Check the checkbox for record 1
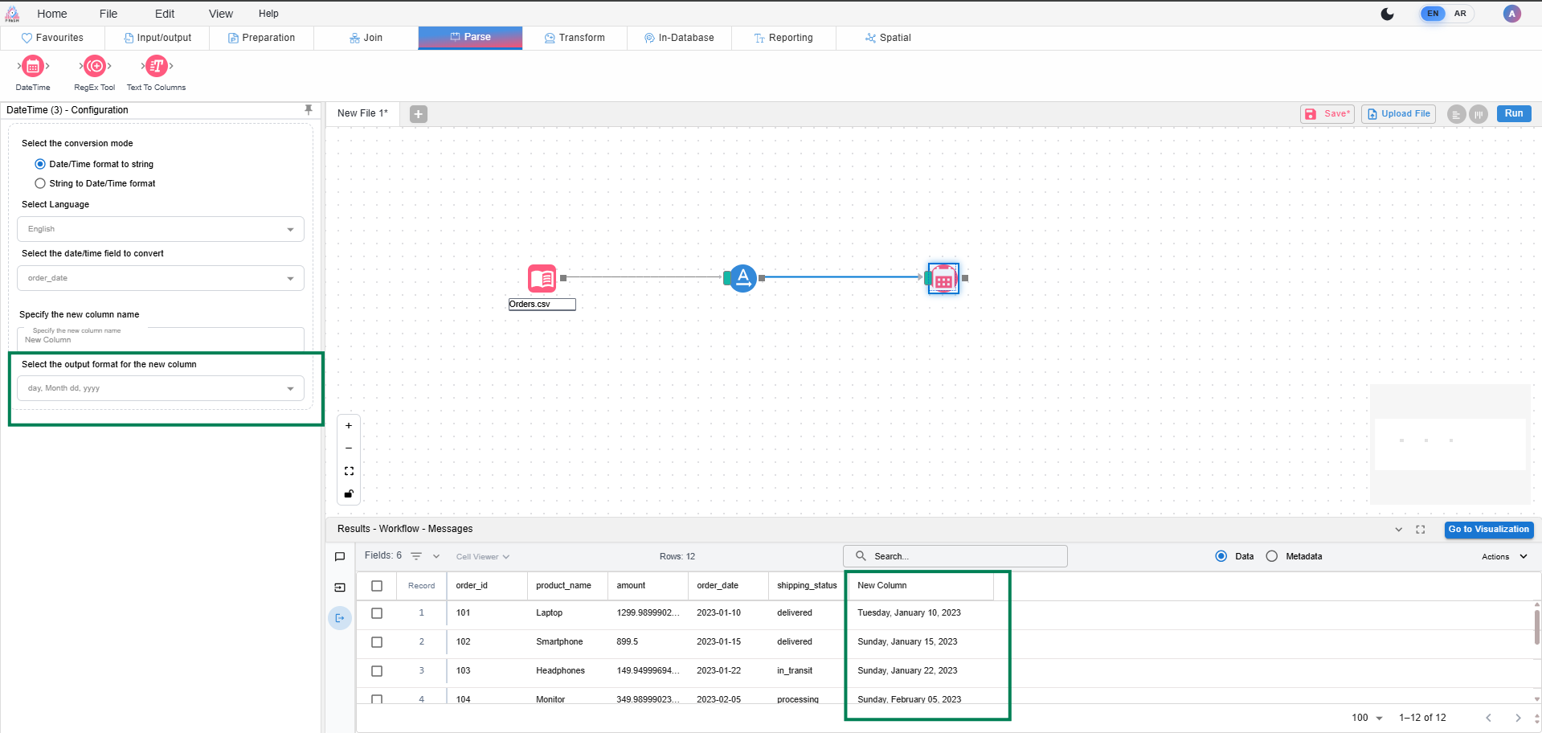 [x=377, y=613]
